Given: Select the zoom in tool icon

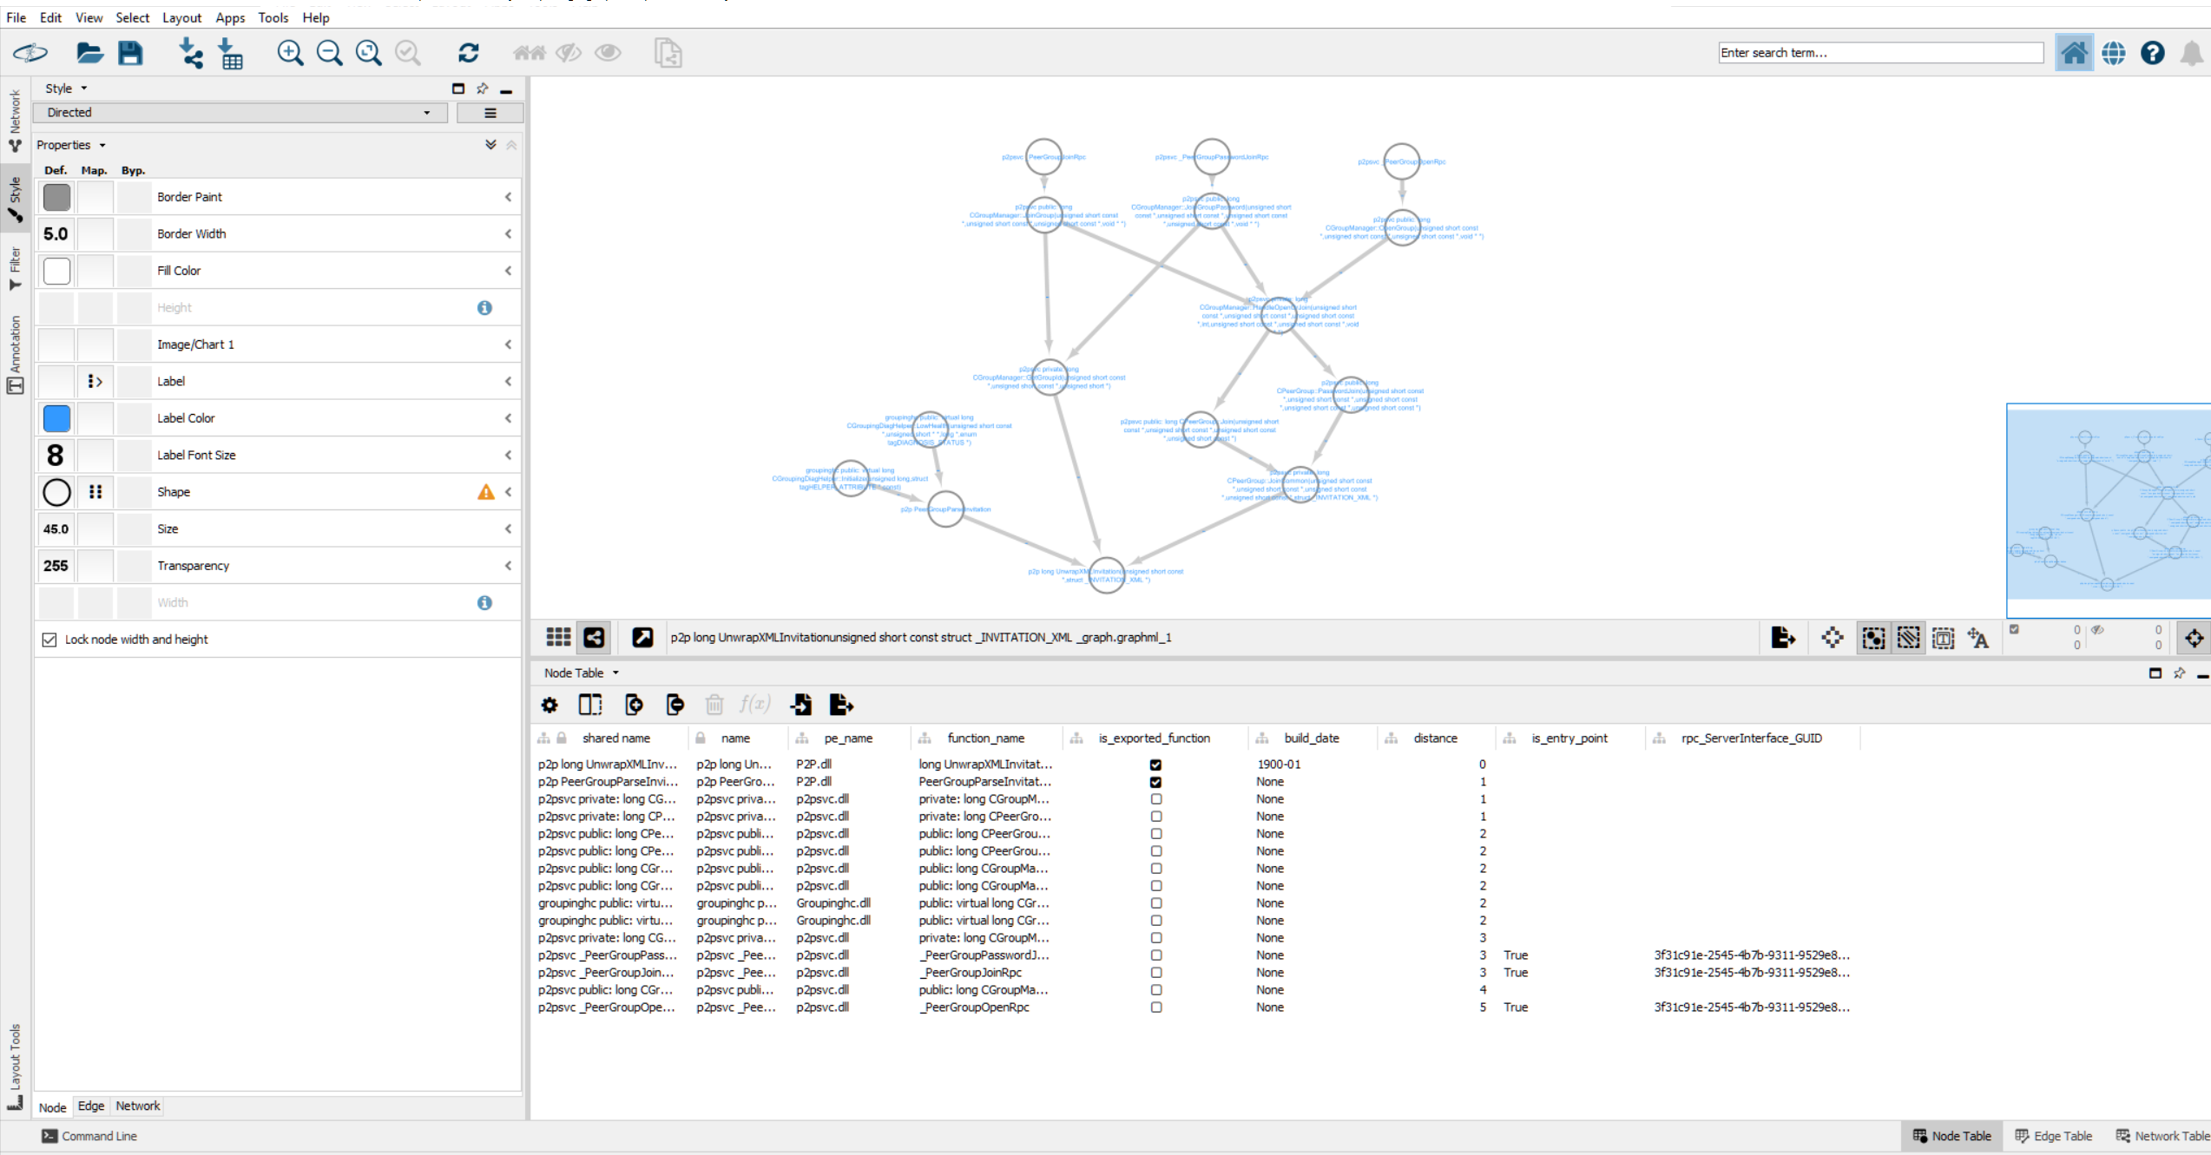Looking at the screenshot, I should [290, 53].
